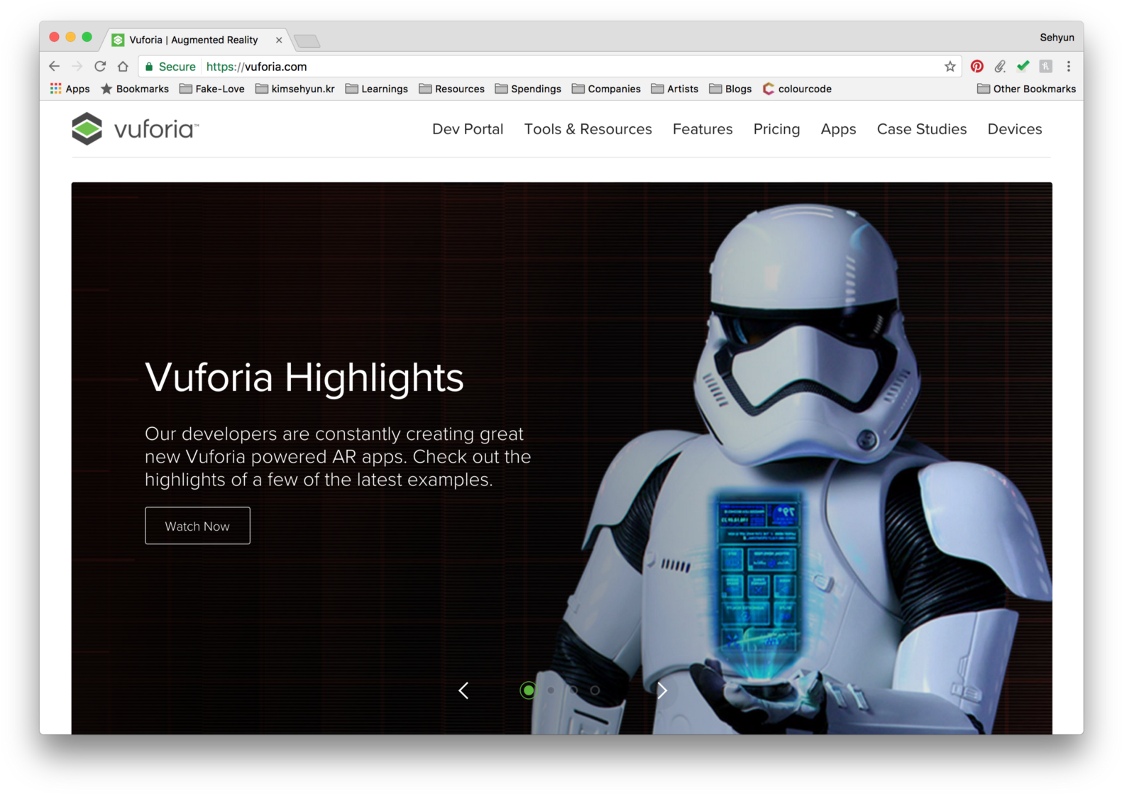Select the second carousel slide dot
The width and height of the screenshot is (1122, 794).
(551, 690)
